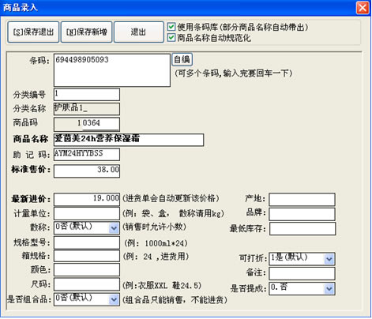Click the [N]保存新增 button
This screenshot has height=319, width=372.
coord(86,32)
